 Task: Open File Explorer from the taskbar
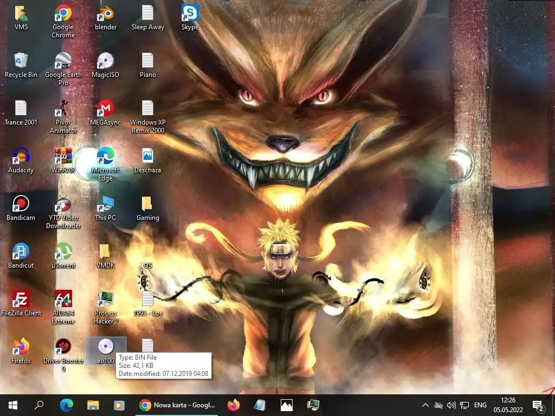pos(93,405)
